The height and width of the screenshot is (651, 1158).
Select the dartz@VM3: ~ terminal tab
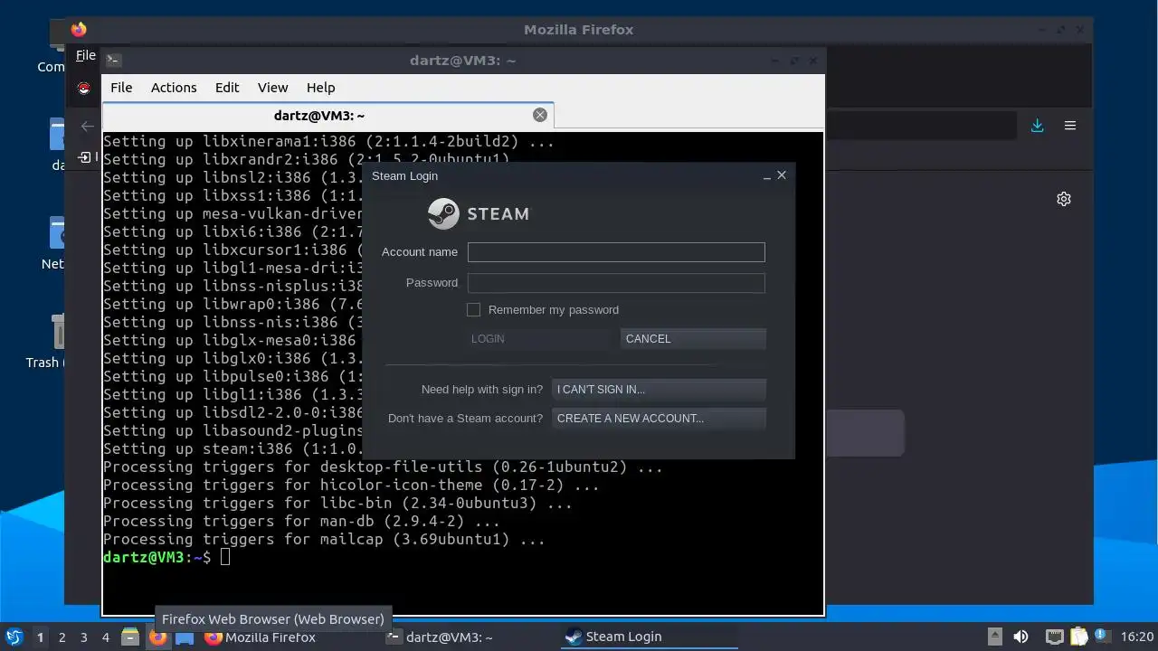(x=319, y=116)
